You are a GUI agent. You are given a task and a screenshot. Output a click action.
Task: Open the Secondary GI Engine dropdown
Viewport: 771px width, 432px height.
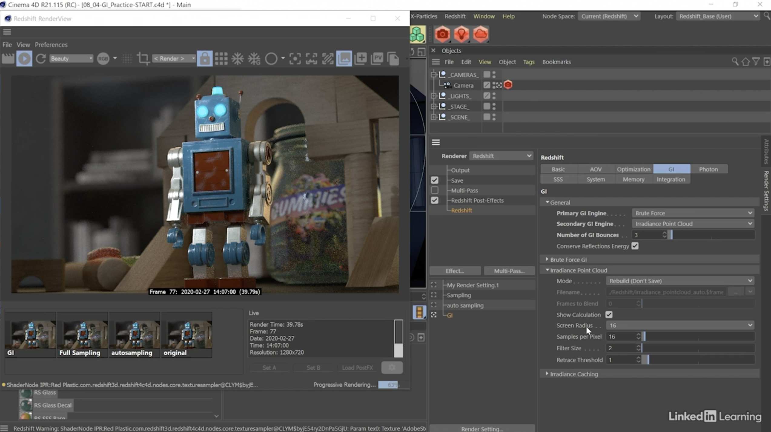tap(693, 224)
